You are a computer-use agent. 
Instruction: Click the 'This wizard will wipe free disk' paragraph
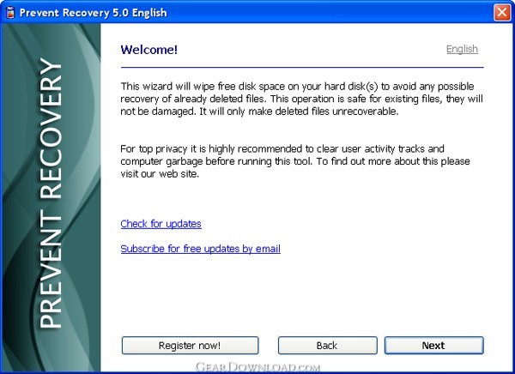click(x=301, y=99)
